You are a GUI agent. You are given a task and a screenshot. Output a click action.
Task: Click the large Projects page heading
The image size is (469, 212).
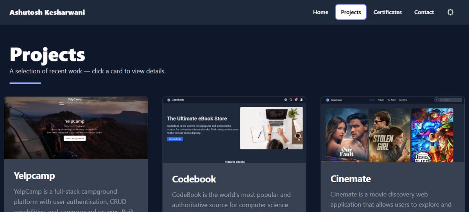point(47,55)
